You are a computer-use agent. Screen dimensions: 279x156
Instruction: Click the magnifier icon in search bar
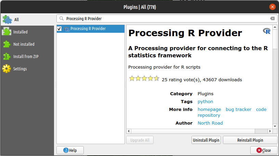pos(62,18)
